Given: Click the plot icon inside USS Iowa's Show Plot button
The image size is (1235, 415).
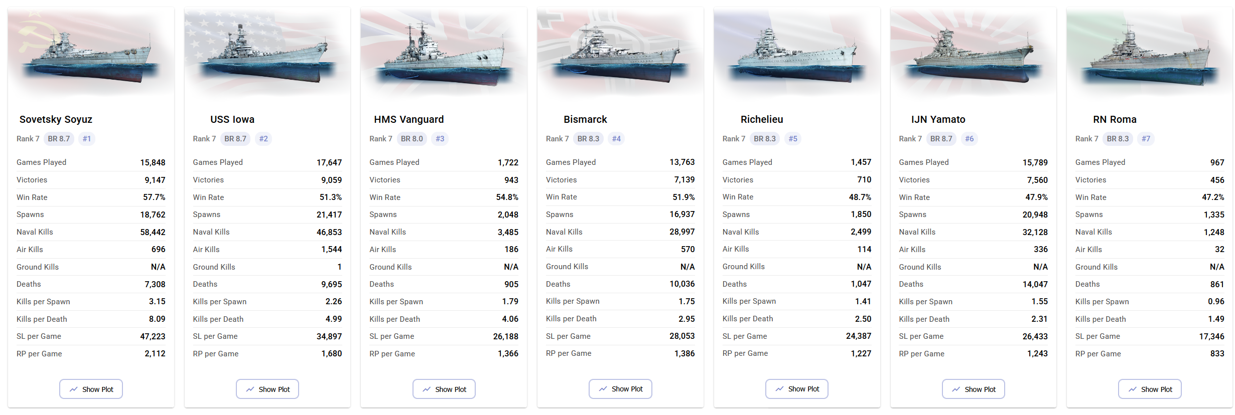Looking at the screenshot, I should pyautogui.click(x=249, y=389).
